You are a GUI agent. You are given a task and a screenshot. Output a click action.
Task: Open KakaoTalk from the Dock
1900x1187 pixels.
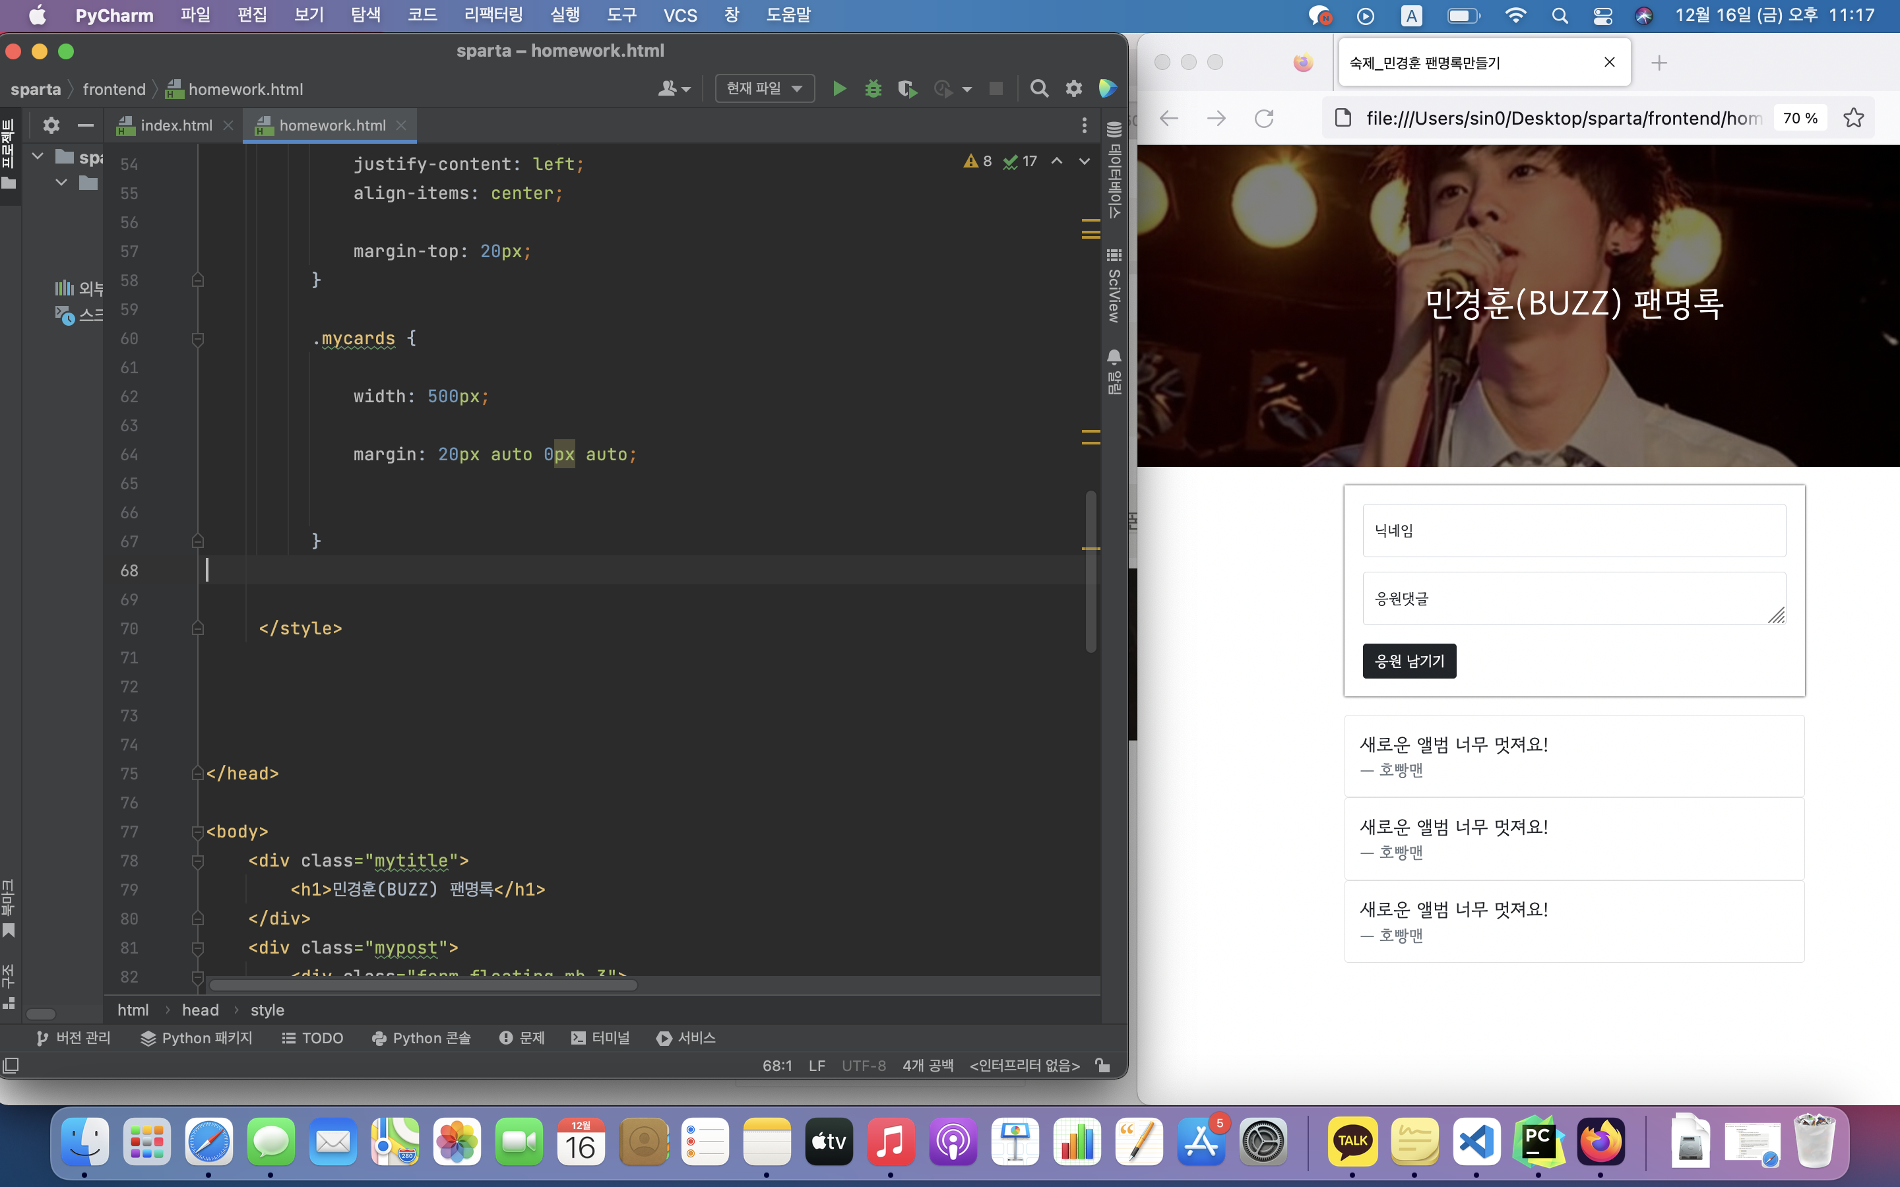click(x=1353, y=1142)
